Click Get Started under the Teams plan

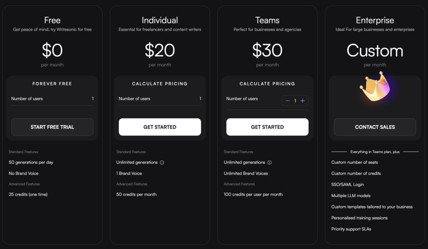[267, 127]
